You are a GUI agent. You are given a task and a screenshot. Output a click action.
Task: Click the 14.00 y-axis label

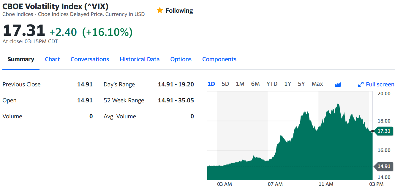coord(384,177)
